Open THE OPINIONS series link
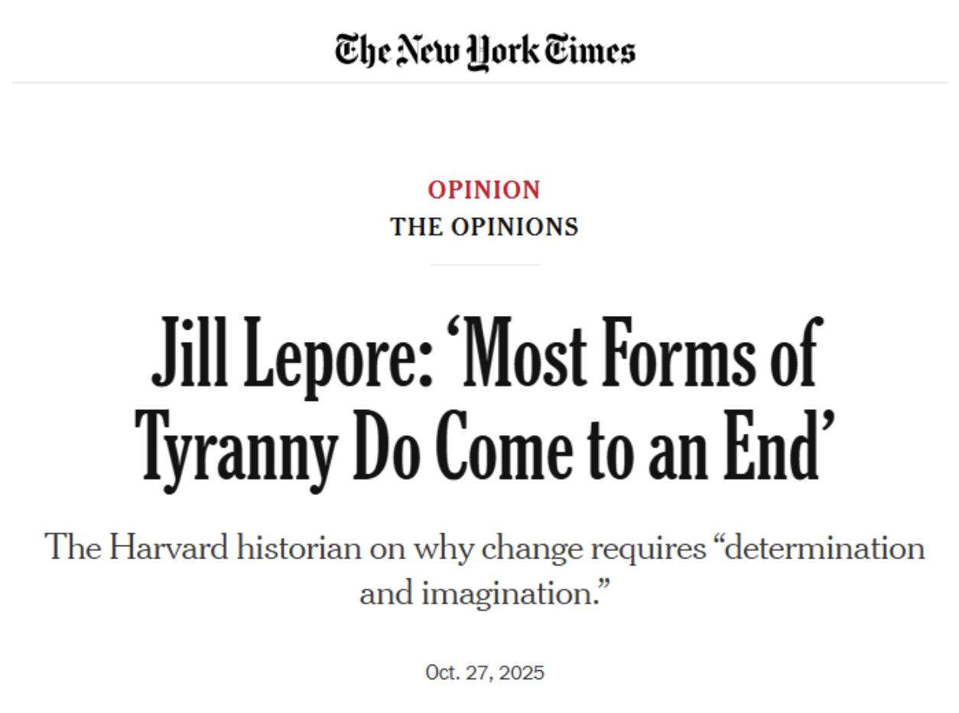The image size is (959, 713). click(484, 227)
